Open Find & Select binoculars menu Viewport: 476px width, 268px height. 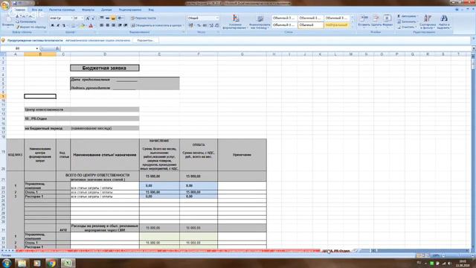tap(444, 22)
